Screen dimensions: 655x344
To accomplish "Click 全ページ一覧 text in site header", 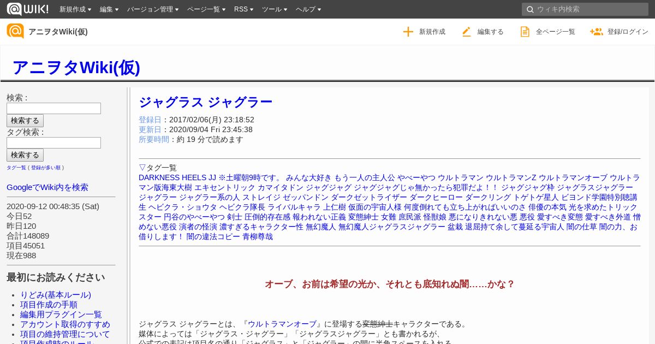I will 556,32.
